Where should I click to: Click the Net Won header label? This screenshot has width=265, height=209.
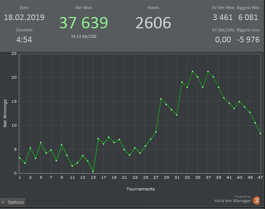tap(84, 8)
